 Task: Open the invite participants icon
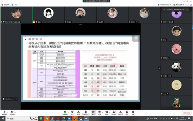(79, 112)
